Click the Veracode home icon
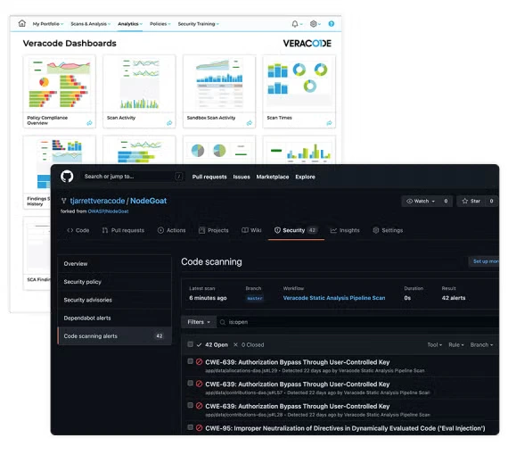The image size is (508, 471). tap(22, 23)
